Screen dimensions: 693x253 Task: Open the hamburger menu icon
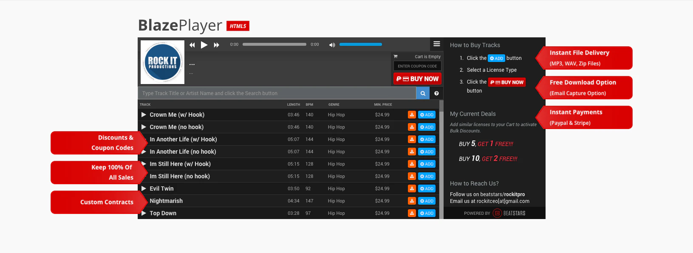(437, 44)
